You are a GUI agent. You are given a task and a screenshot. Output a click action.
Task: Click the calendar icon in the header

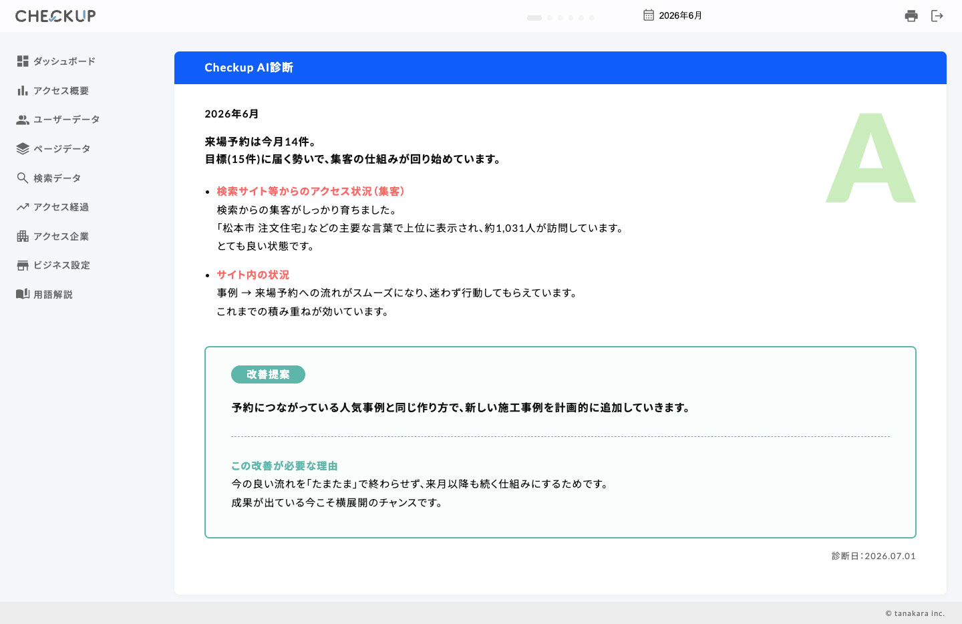click(x=649, y=15)
